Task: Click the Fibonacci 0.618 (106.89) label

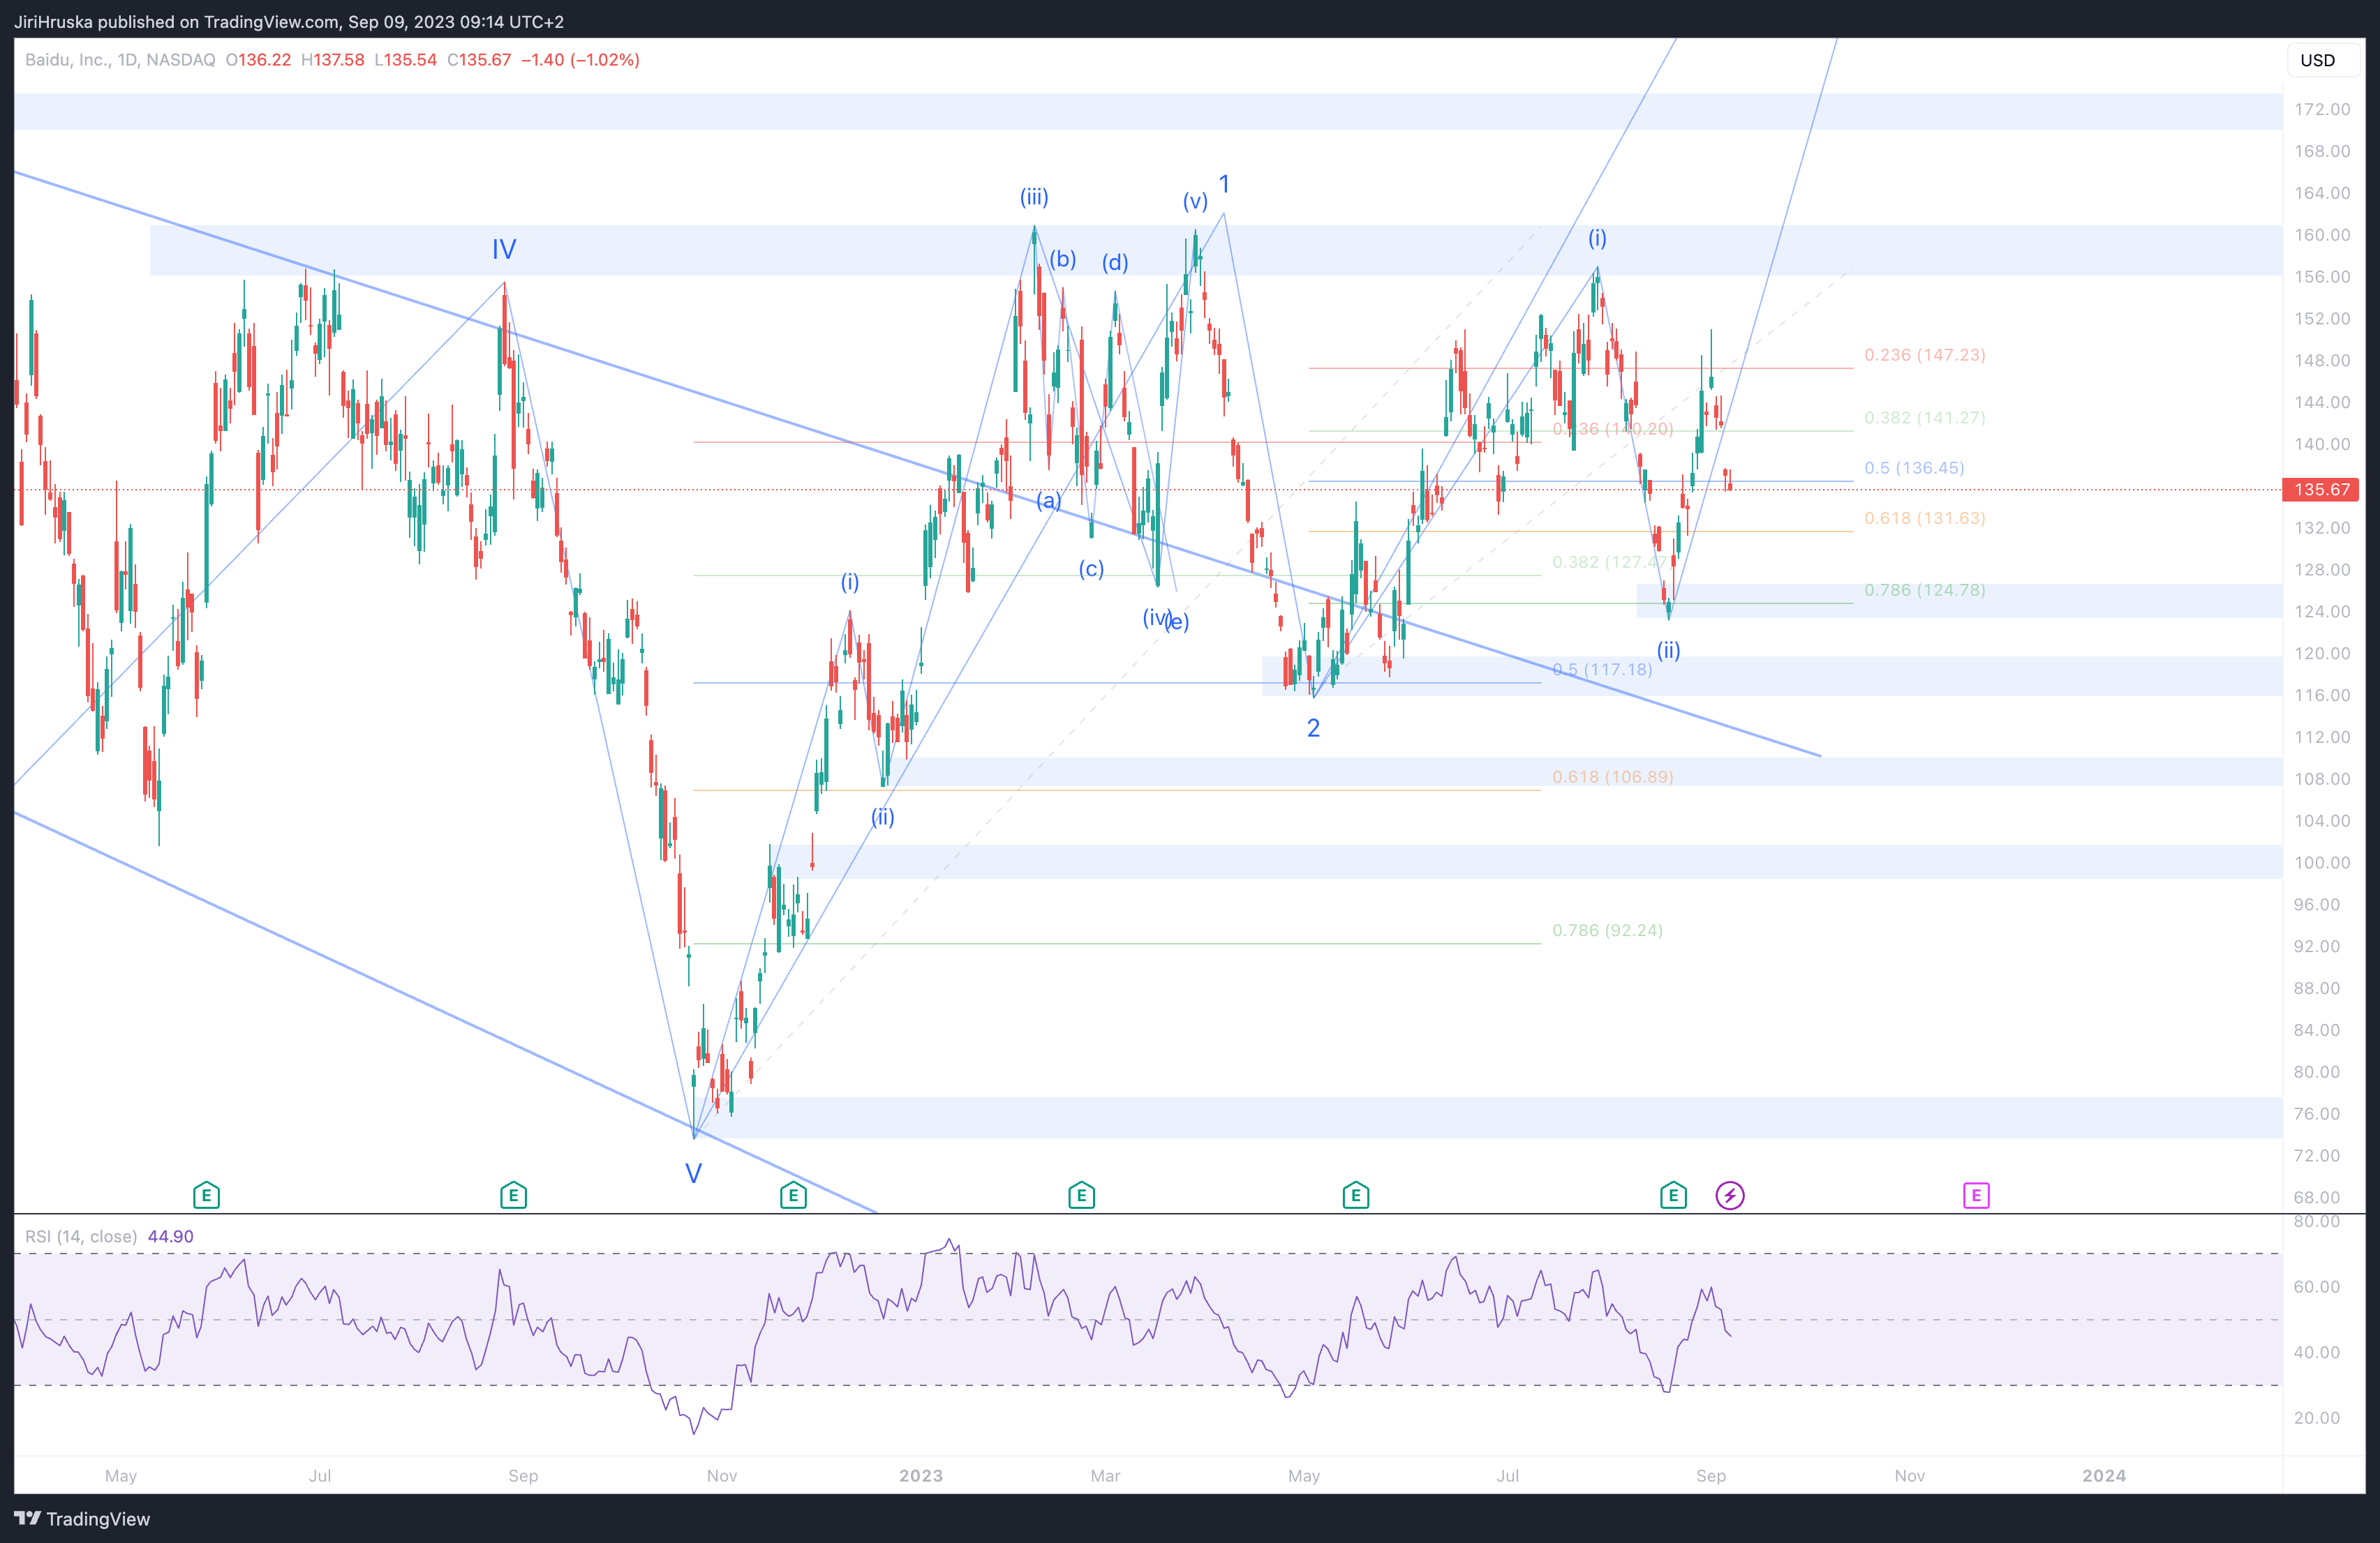Action: coord(1612,776)
